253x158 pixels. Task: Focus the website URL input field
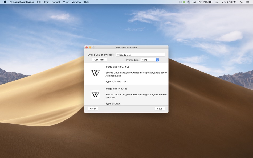coord(140,55)
